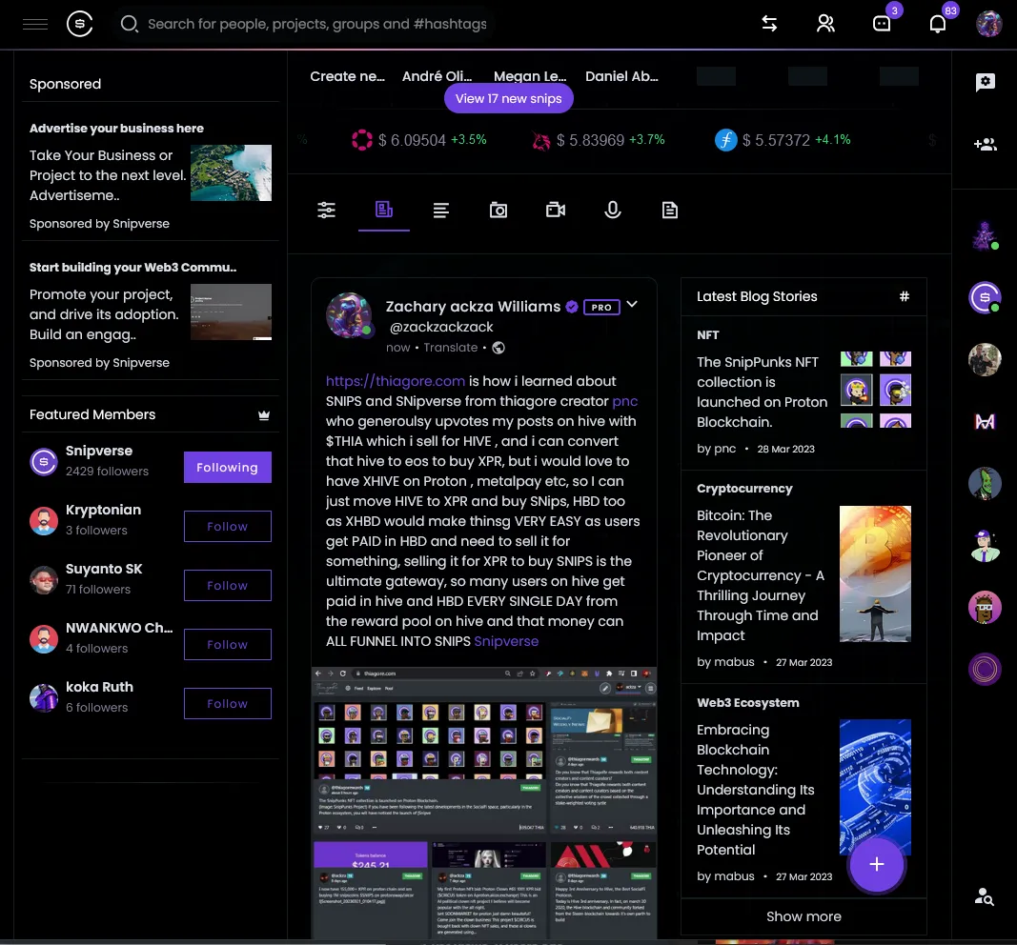The image size is (1017, 945).
Task: Open Snipverse featured member profile
Action: (98, 451)
